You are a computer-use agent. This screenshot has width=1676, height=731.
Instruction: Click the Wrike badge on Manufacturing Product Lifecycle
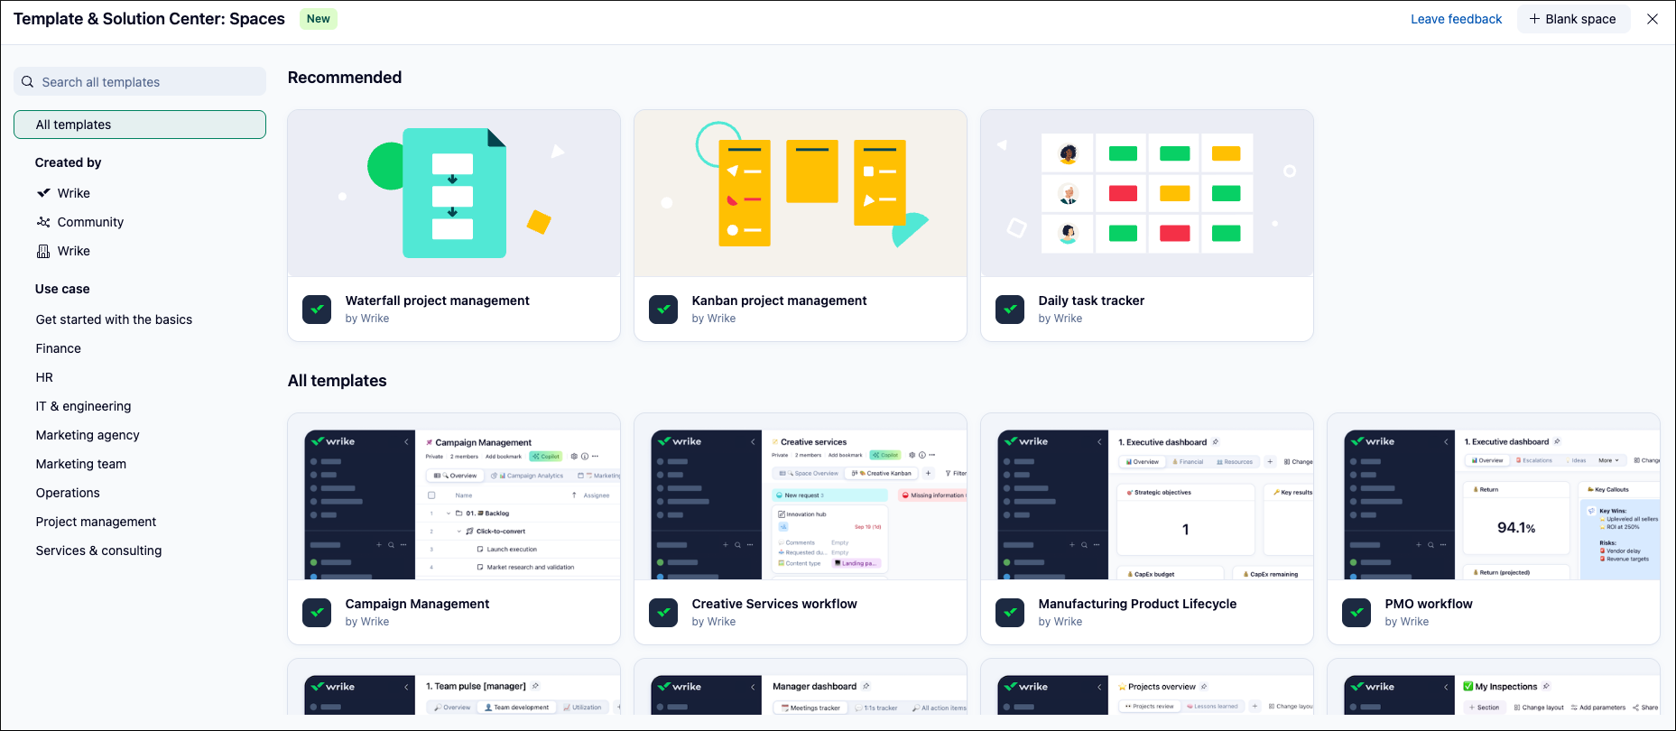tap(1010, 613)
